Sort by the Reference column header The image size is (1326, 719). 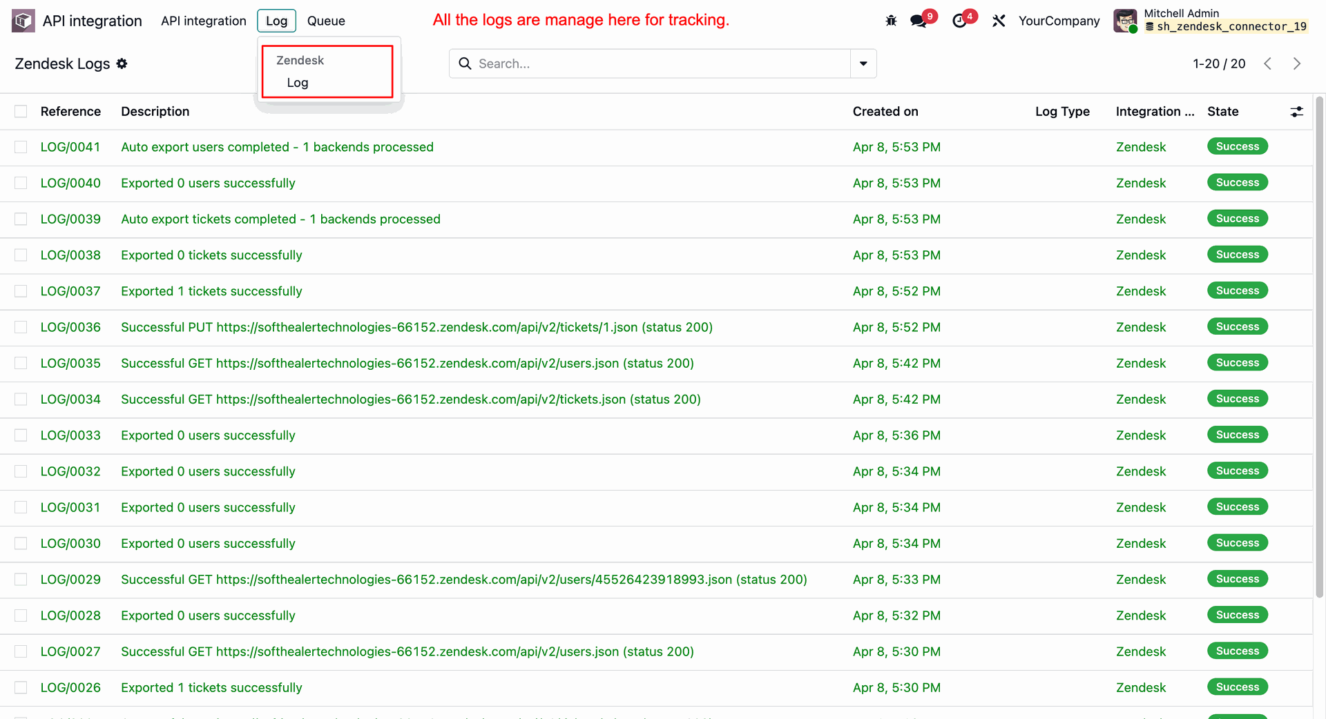click(70, 112)
